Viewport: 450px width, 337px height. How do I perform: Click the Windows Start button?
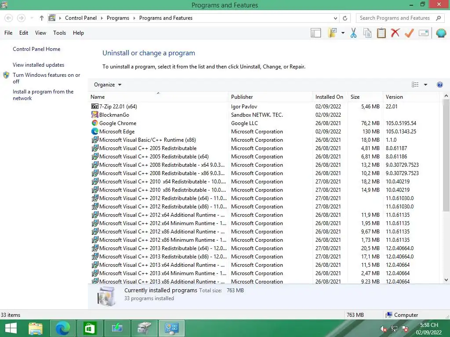tap(11, 328)
